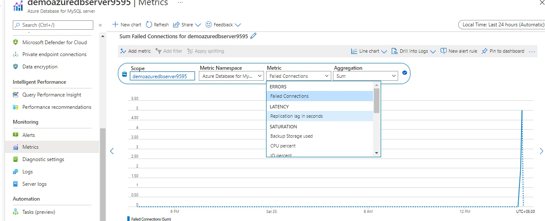This screenshot has height=221, width=545.
Task: Click the Line chart type icon
Action: pyautogui.click(x=354, y=51)
